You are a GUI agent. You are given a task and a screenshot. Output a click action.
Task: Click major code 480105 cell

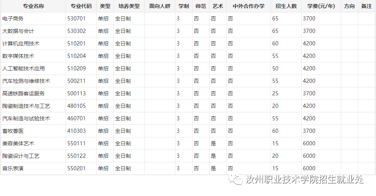77,106
